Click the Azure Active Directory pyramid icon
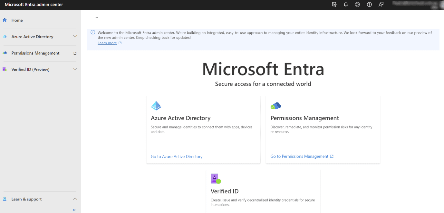This screenshot has width=444, height=213. point(156,105)
